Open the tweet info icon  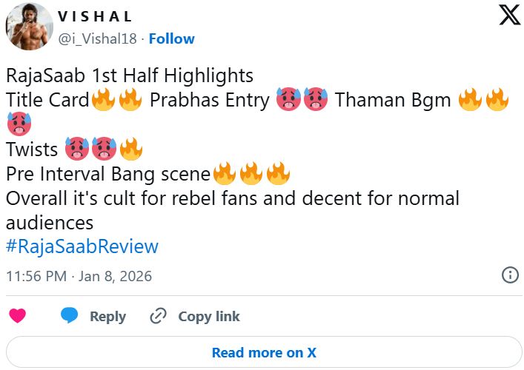pos(510,275)
